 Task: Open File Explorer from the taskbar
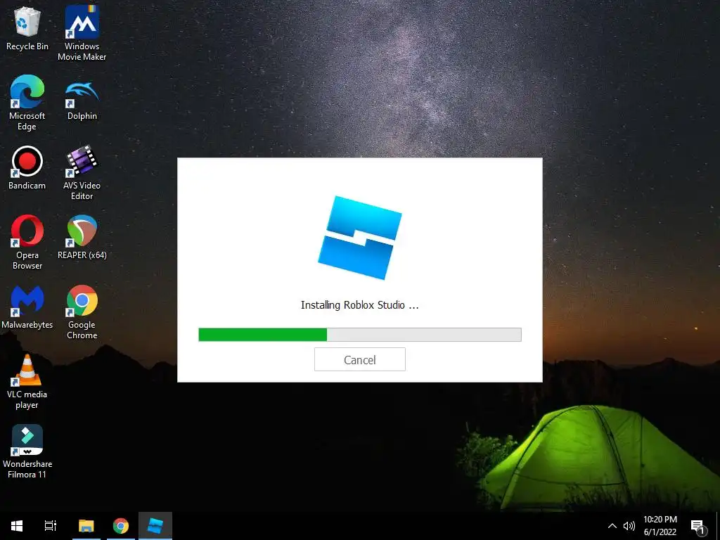pos(86,526)
